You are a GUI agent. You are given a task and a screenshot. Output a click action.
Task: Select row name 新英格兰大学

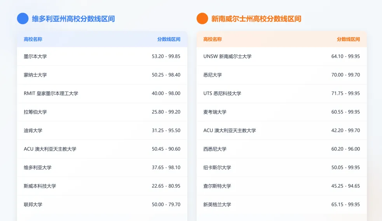217,205
